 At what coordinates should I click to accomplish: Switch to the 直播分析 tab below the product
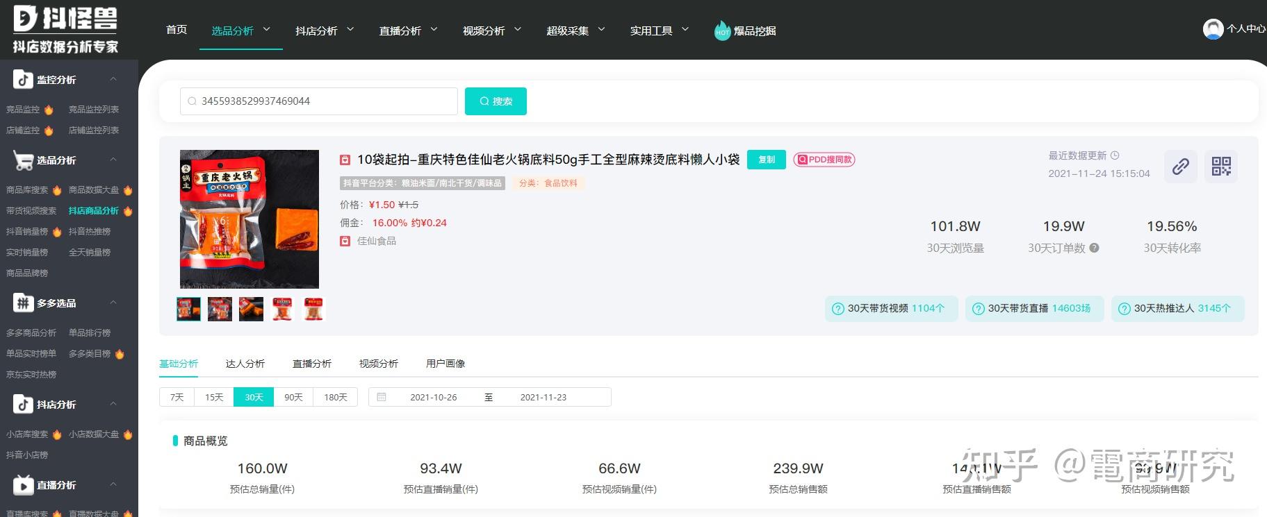pos(312,364)
